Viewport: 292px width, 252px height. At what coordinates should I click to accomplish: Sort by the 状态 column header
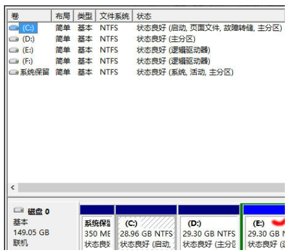tap(208, 16)
